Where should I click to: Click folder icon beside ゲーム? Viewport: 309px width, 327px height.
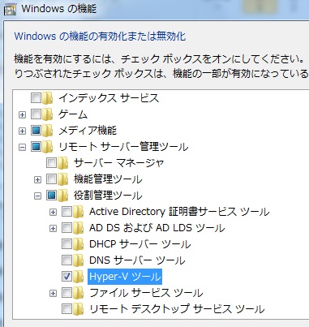coord(48,114)
